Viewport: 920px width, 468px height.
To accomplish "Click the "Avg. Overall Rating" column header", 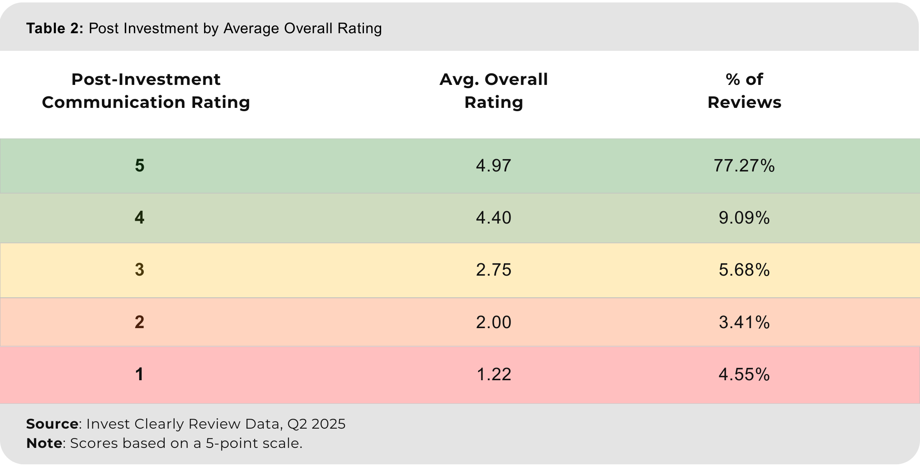I will [493, 91].
